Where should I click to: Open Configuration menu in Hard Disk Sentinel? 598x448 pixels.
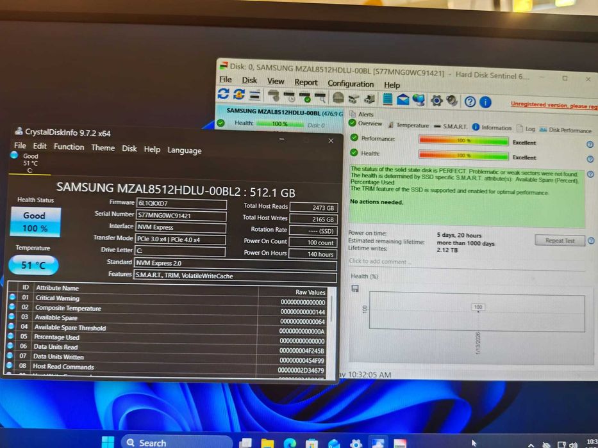[x=351, y=83]
